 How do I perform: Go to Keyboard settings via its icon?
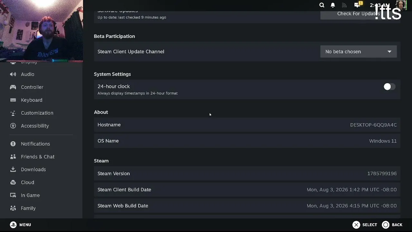pos(13,100)
